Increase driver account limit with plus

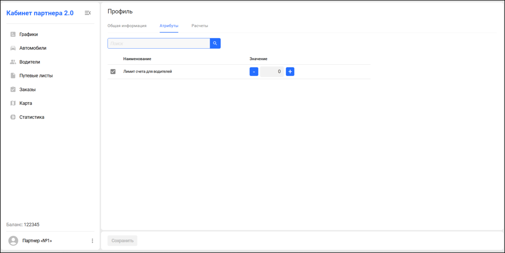click(x=290, y=71)
